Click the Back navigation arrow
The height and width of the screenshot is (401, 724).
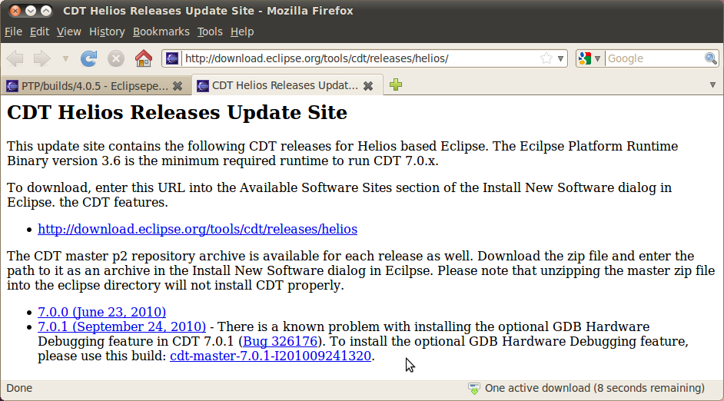15,58
